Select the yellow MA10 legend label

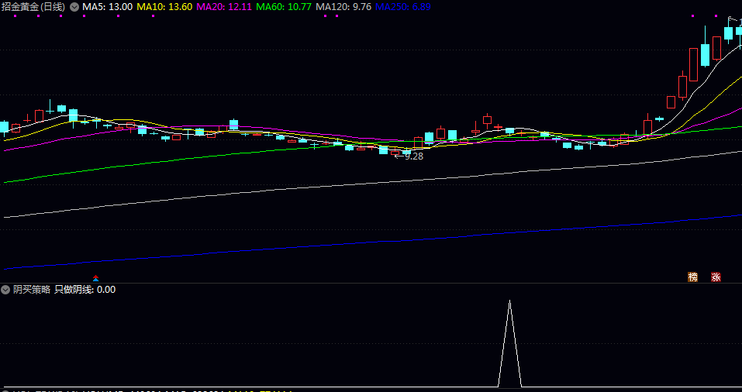coord(164,7)
